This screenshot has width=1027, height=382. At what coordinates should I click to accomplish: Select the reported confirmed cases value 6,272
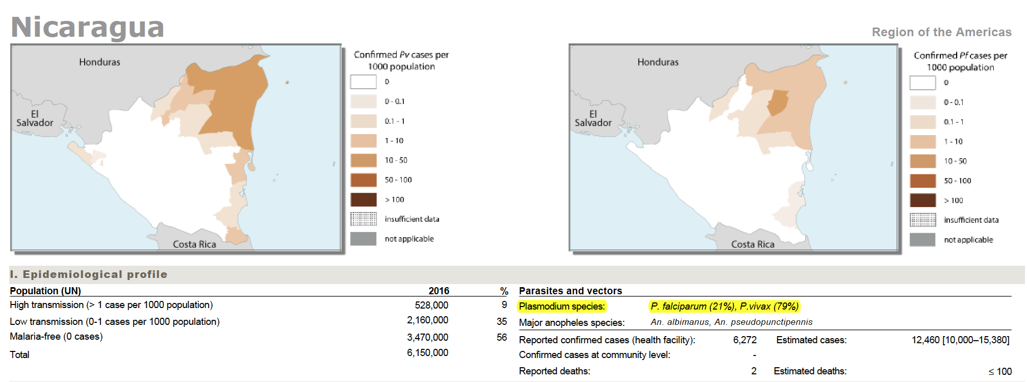coord(744,340)
